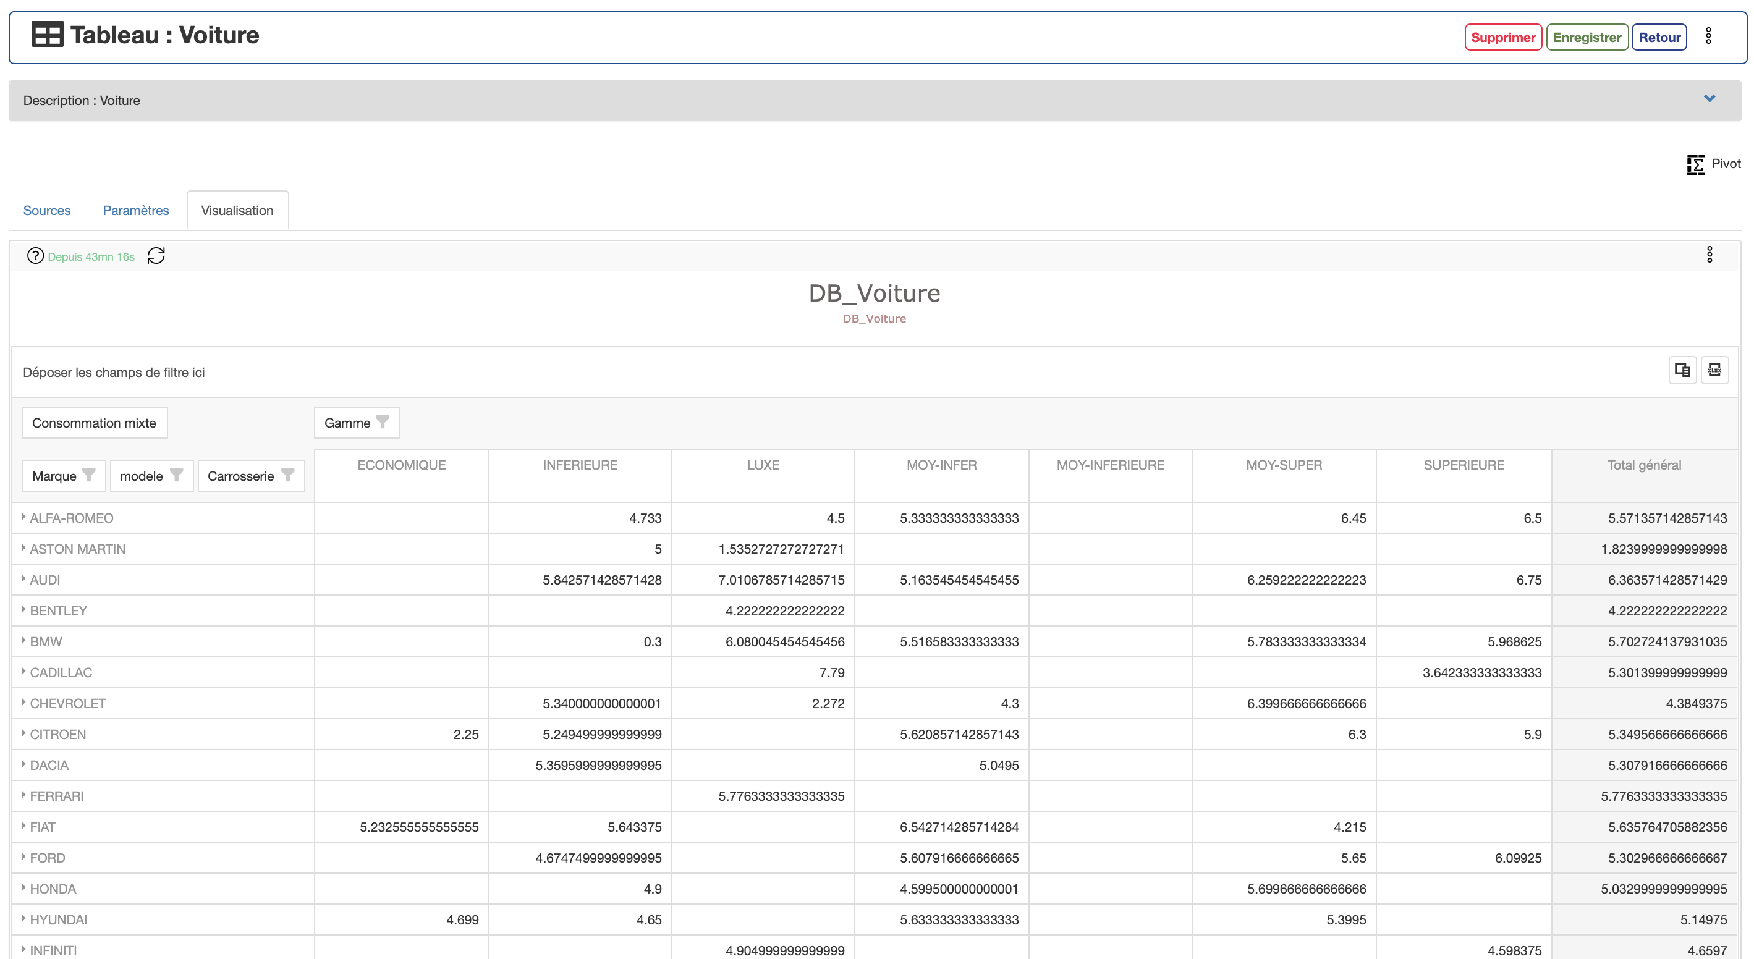Click the Consommation mixte data field
1754x959 pixels.
click(94, 423)
